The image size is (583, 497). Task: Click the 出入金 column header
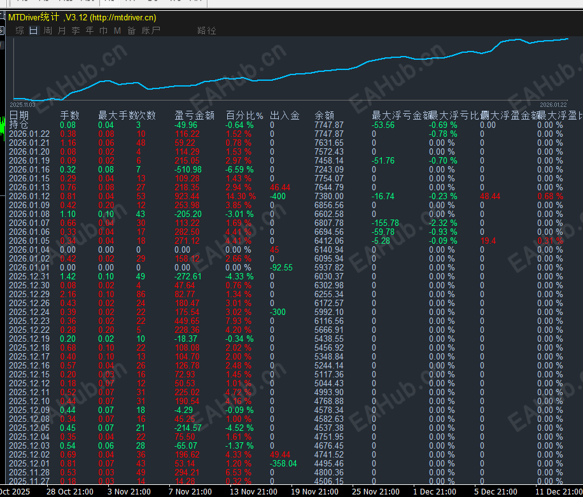[284, 115]
